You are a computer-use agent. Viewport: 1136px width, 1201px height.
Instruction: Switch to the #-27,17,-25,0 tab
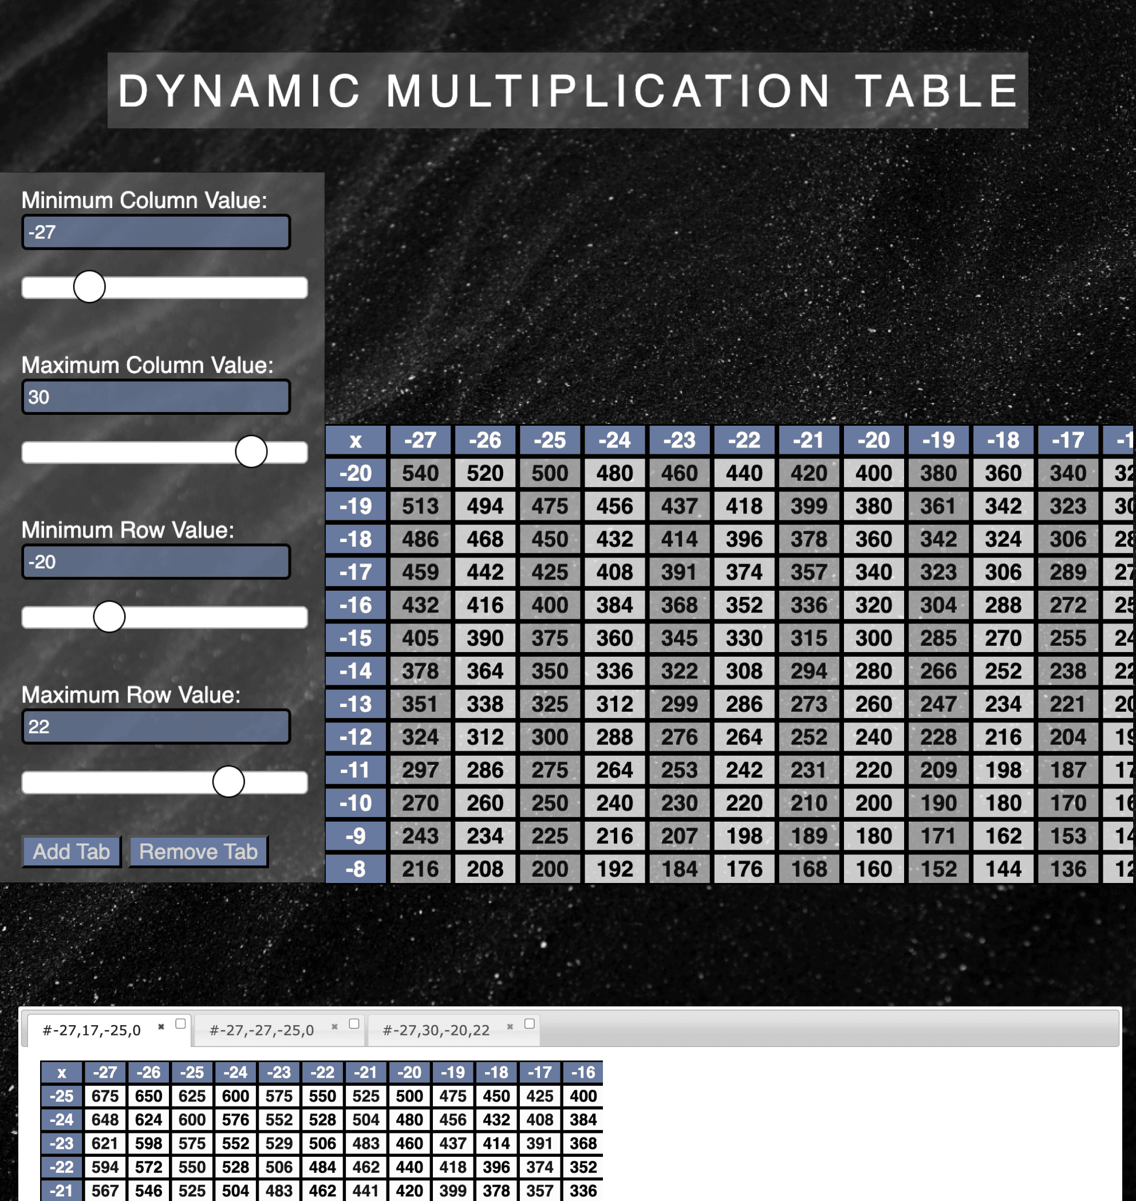pos(92,1030)
